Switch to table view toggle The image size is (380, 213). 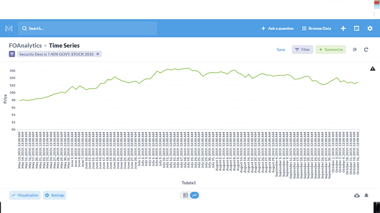click(x=186, y=195)
